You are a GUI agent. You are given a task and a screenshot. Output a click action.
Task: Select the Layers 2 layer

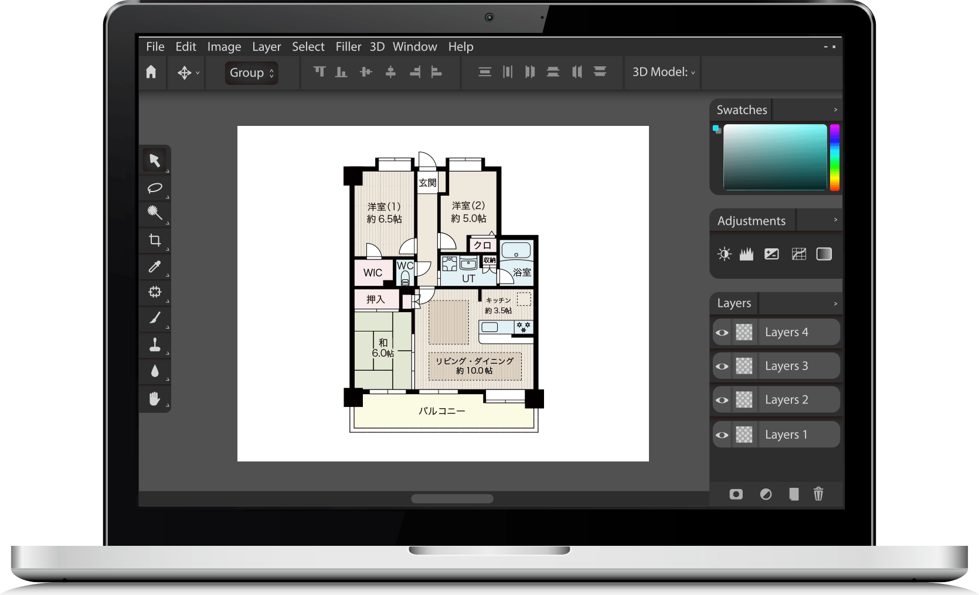point(786,400)
